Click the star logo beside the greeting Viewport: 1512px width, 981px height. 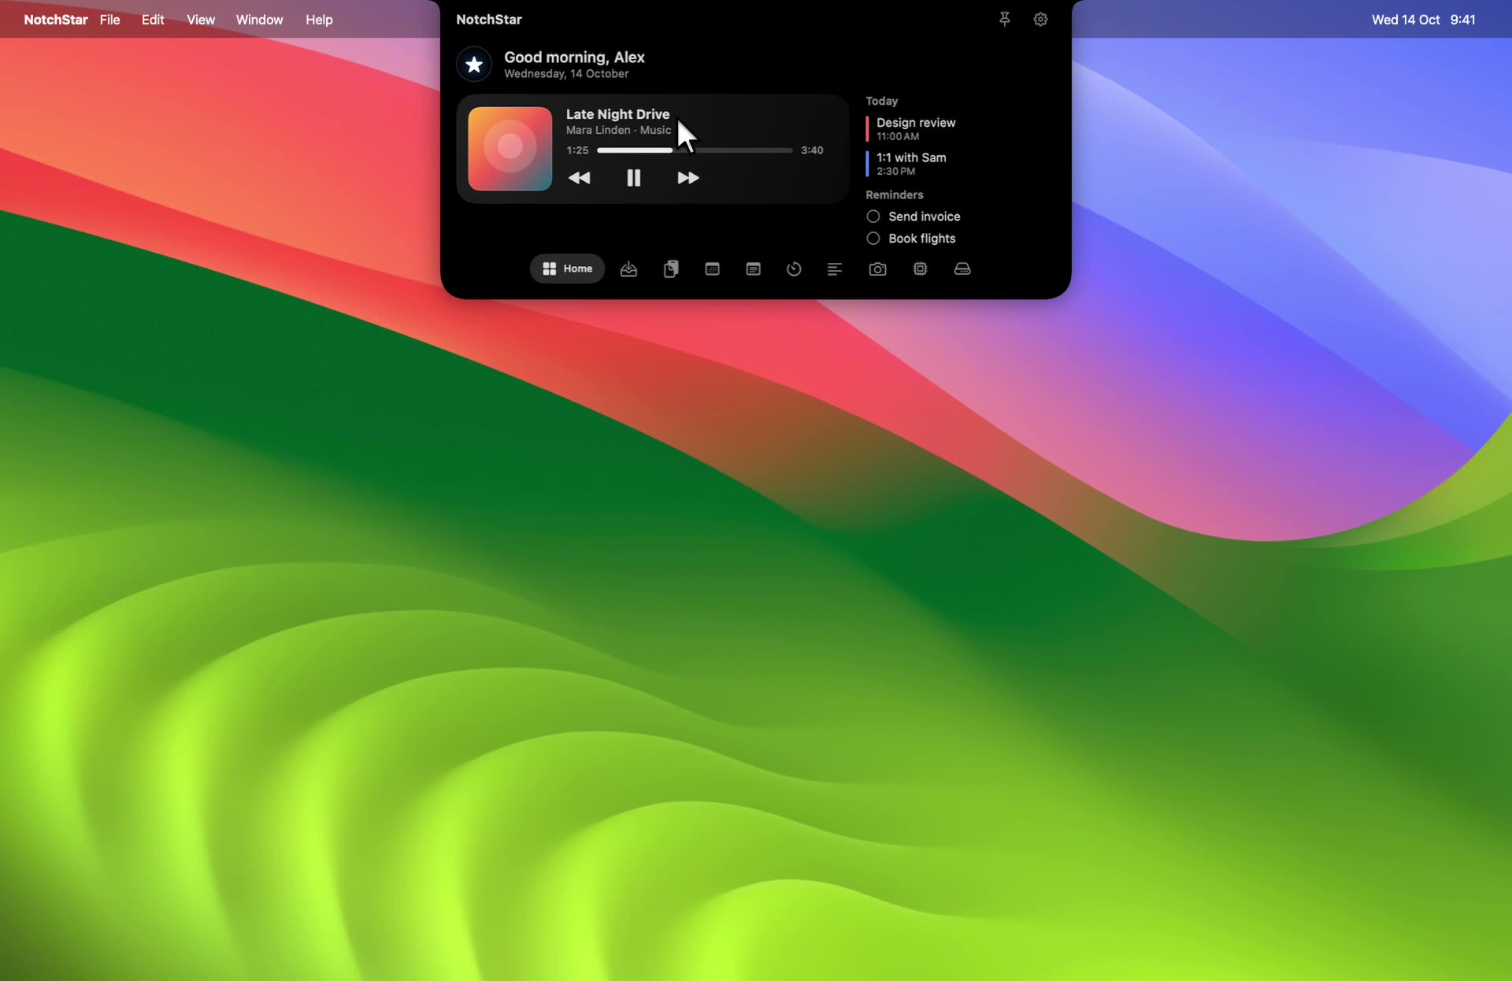tap(474, 65)
